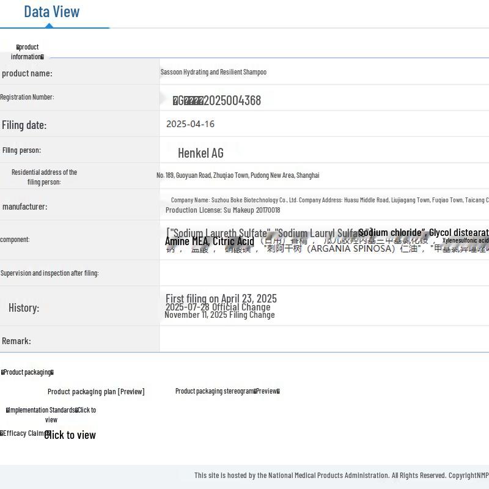Click the filing date 2025-04-16 value
Image resolution: width=489 pixels, height=489 pixels.
(x=190, y=124)
